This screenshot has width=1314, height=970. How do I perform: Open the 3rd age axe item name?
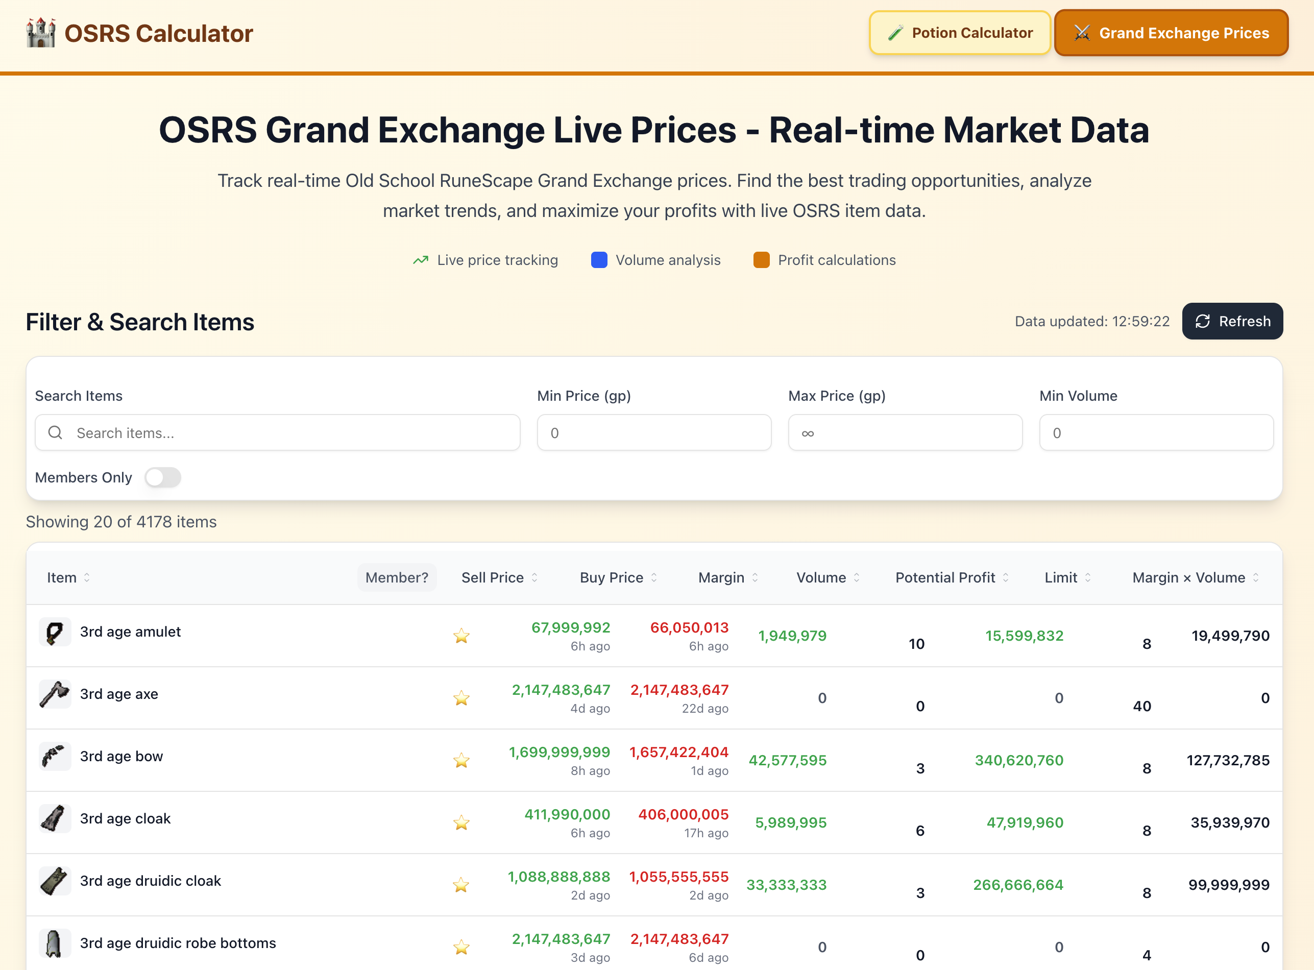(x=119, y=694)
